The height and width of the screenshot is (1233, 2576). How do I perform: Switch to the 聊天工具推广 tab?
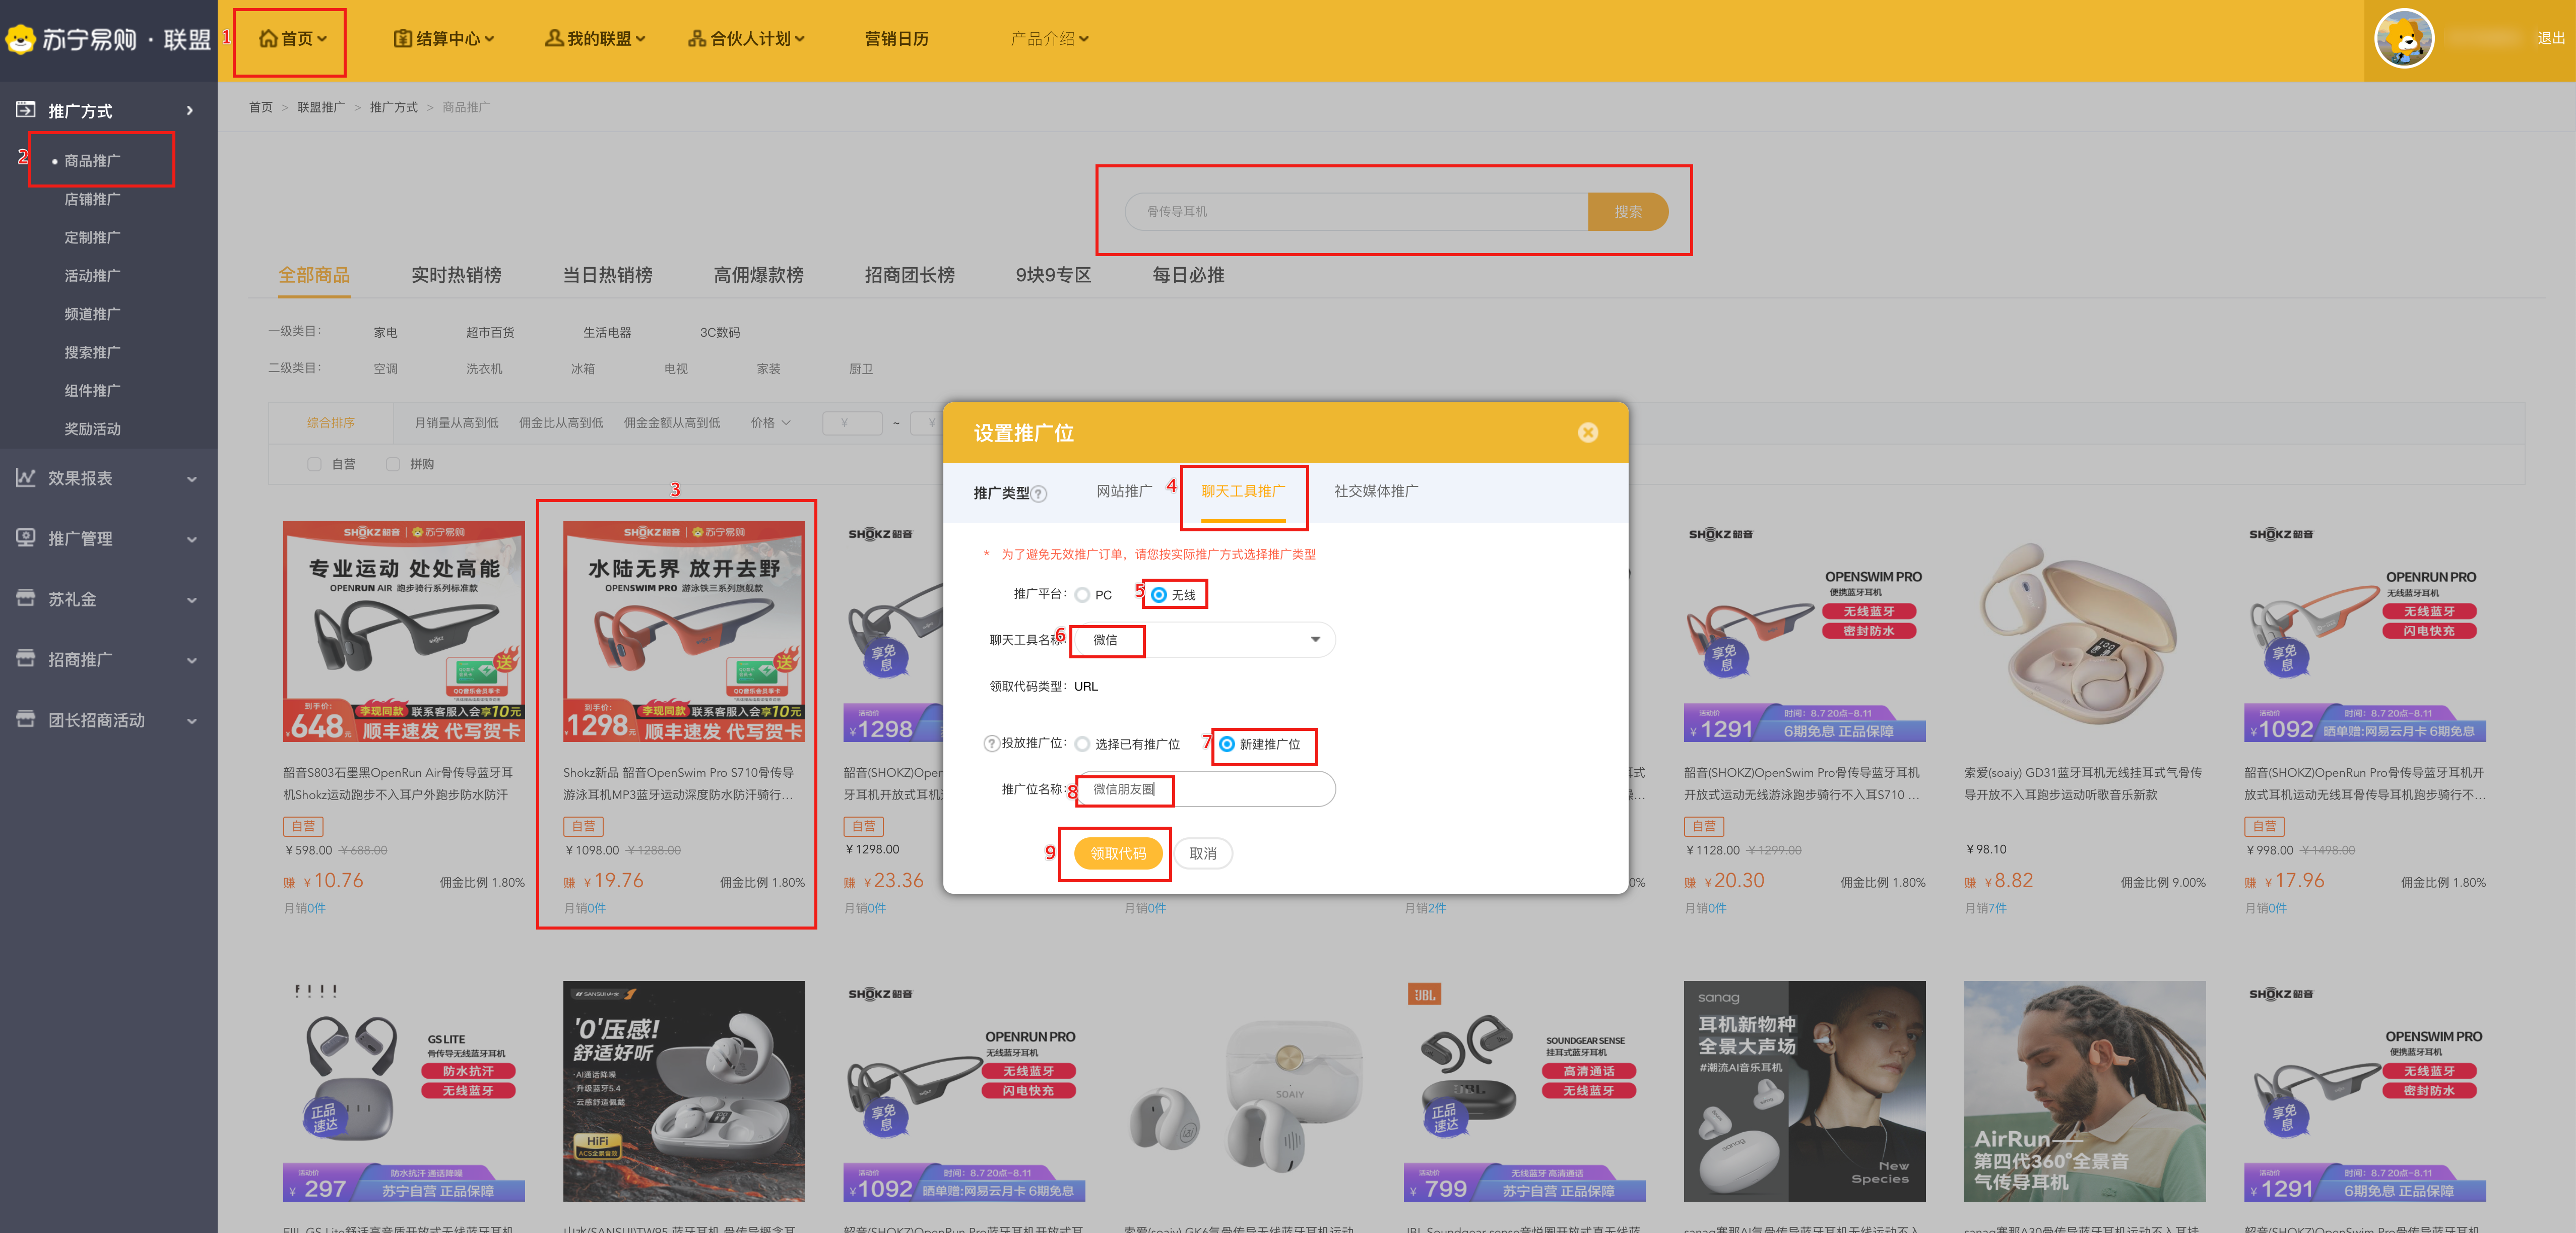pyautogui.click(x=1243, y=491)
